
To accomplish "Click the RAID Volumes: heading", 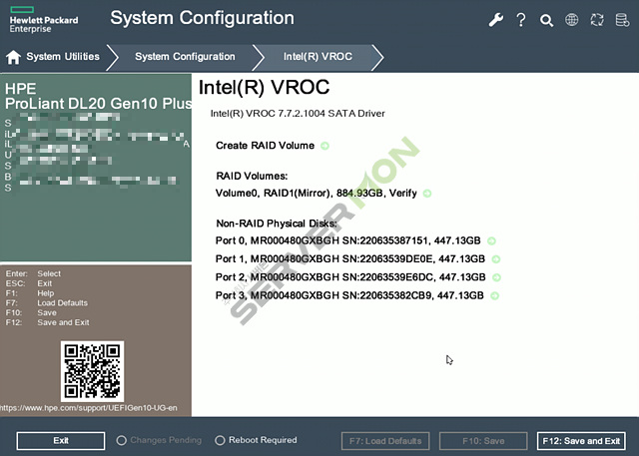I will 252,177.
